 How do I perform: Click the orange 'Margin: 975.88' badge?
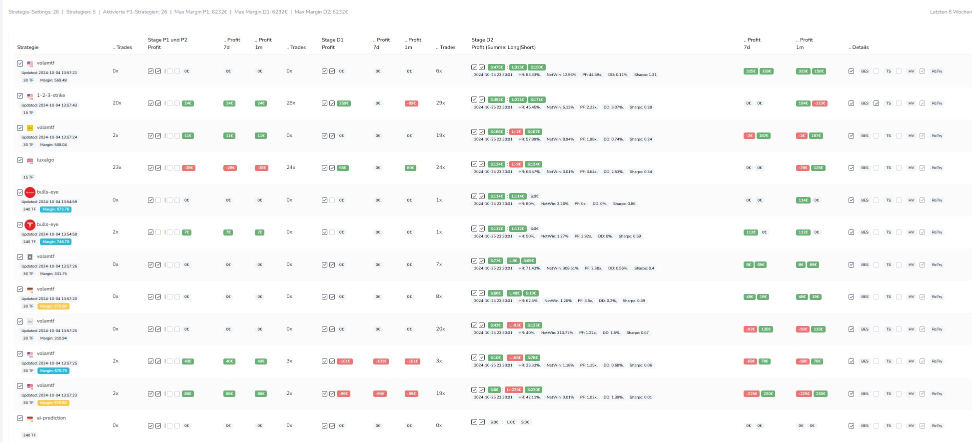click(x=53, y=306)
